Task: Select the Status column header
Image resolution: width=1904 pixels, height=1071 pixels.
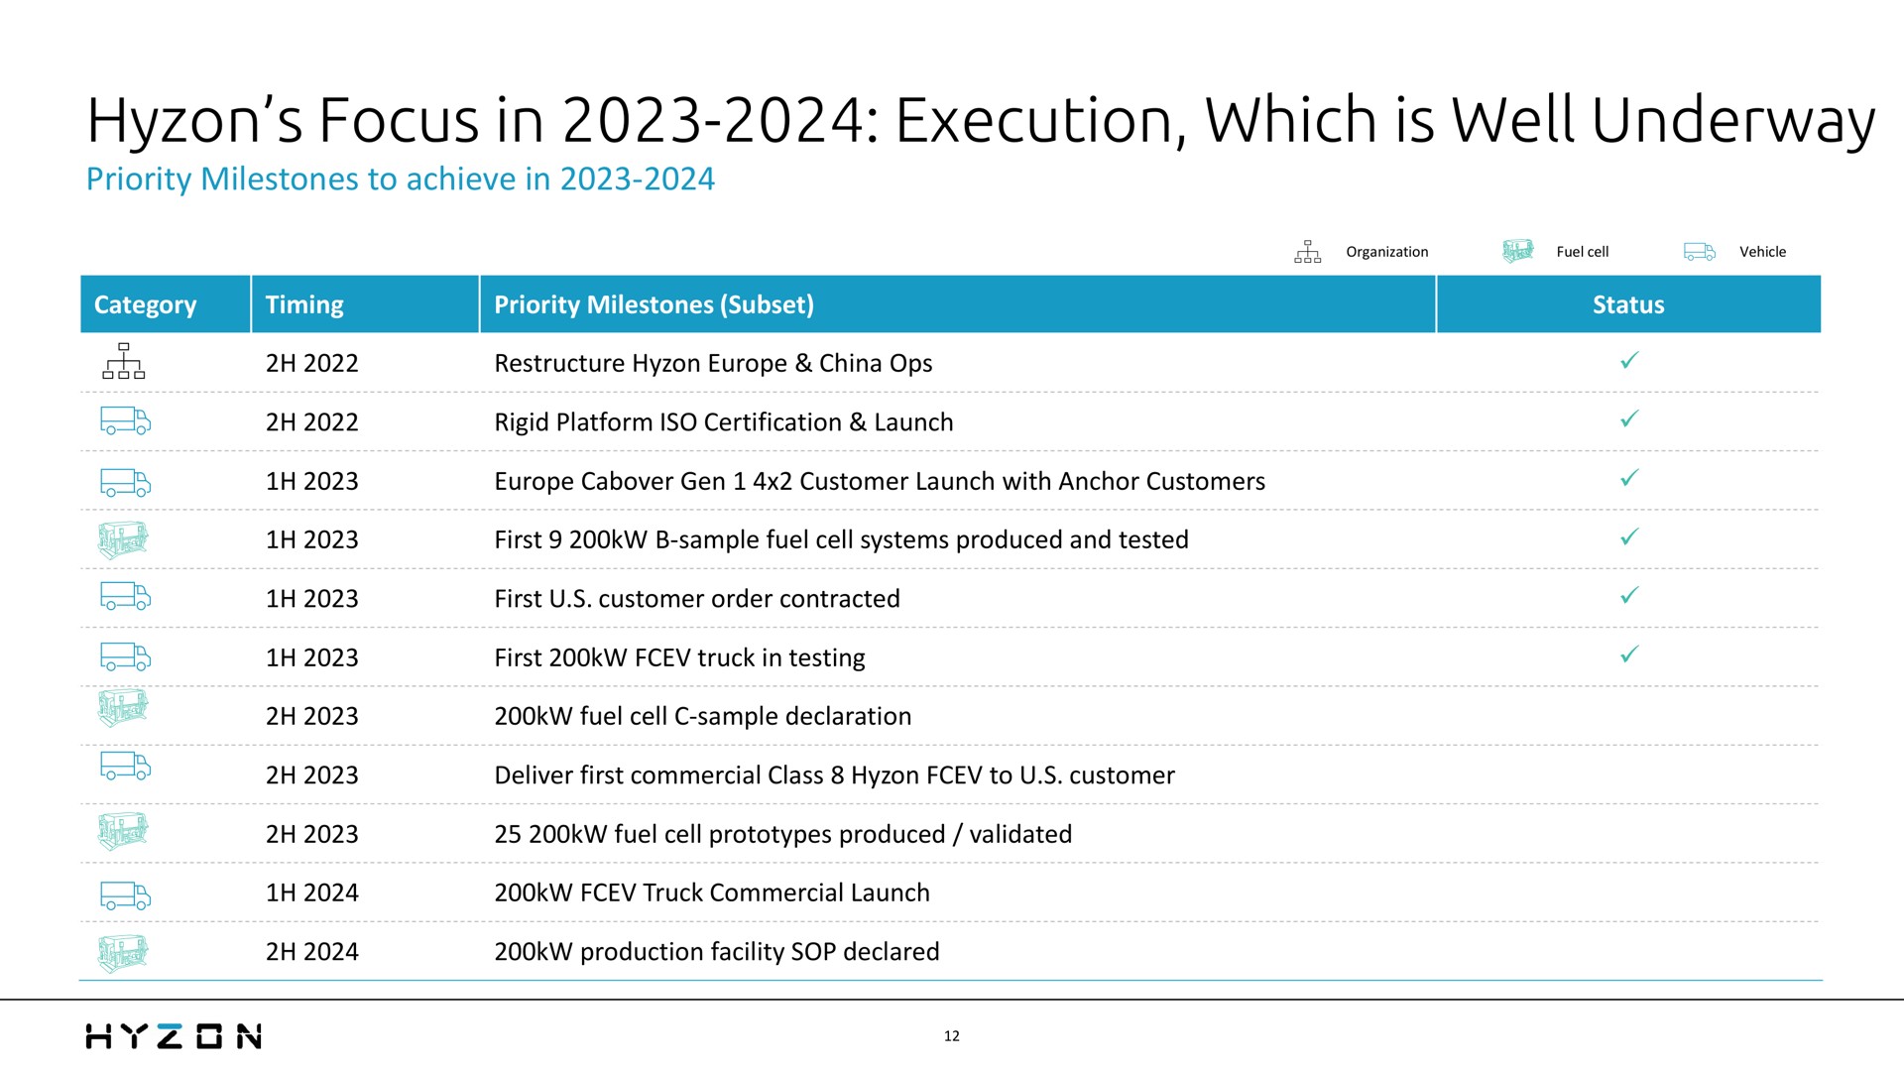Action: pyautogui.click(x=1628, y=304)
